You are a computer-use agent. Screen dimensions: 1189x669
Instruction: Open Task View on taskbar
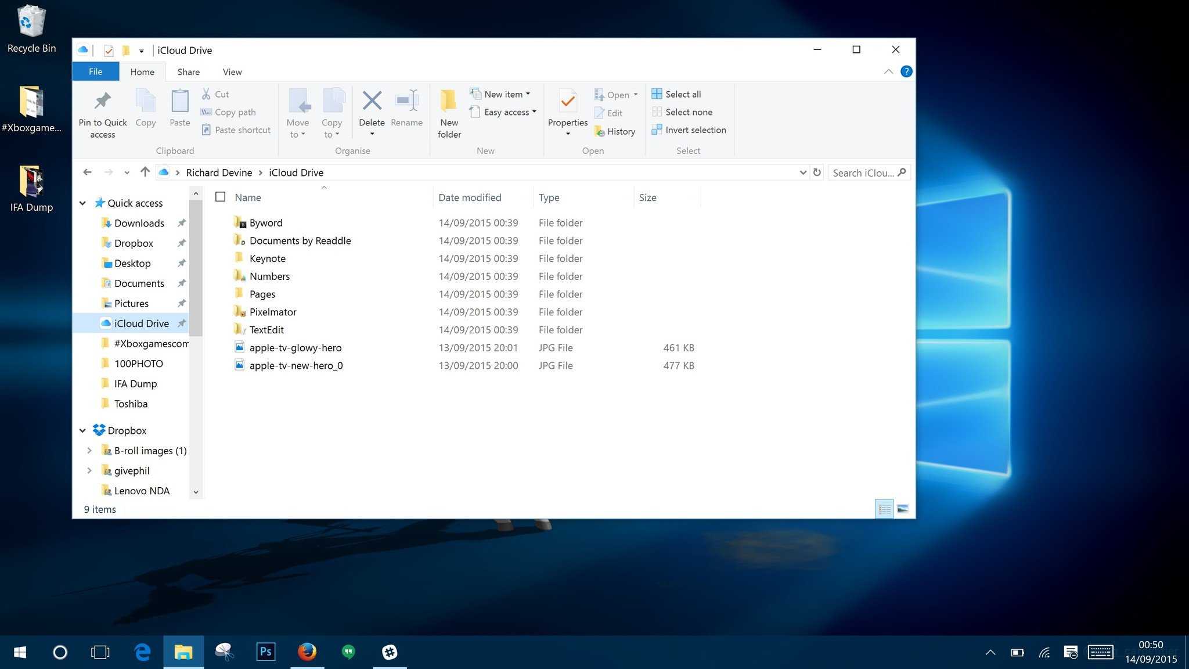[100, 652]
